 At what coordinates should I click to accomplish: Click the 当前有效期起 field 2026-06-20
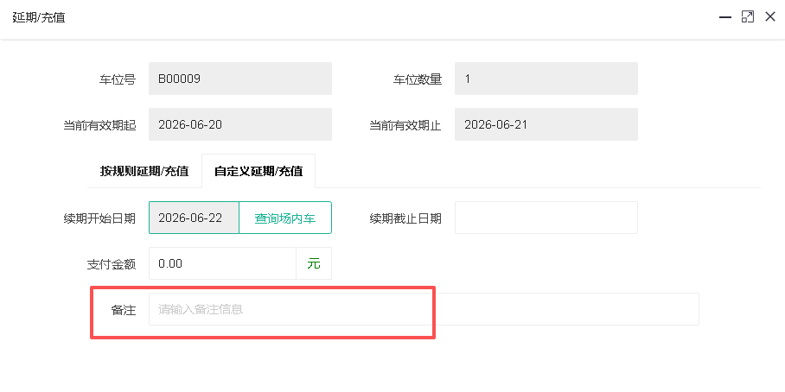[x=240, y=124]
